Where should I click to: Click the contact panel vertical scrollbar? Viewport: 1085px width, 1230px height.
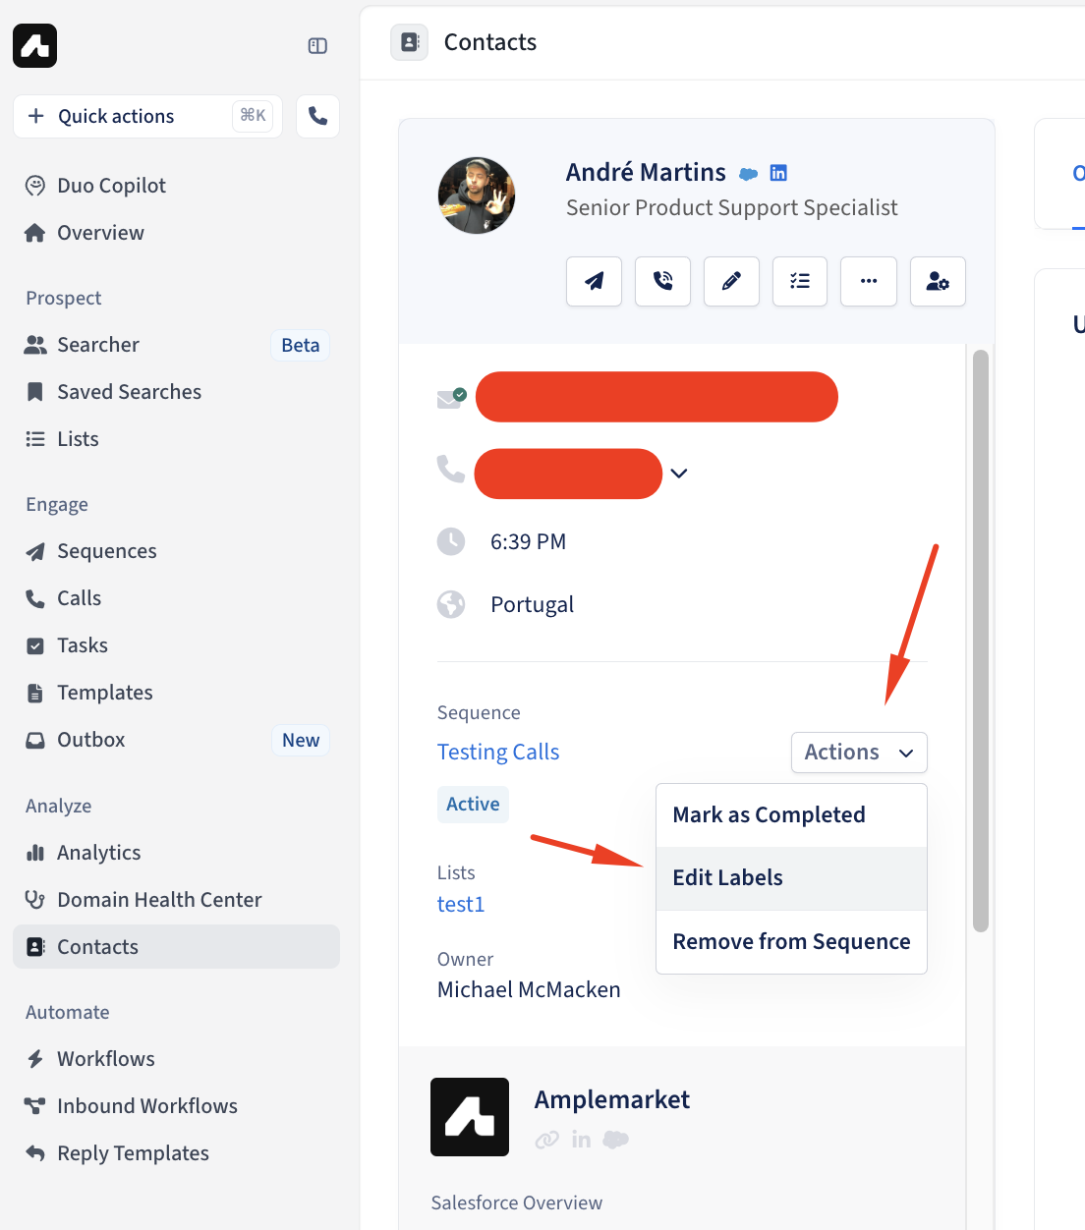click(x=980, y=641)
